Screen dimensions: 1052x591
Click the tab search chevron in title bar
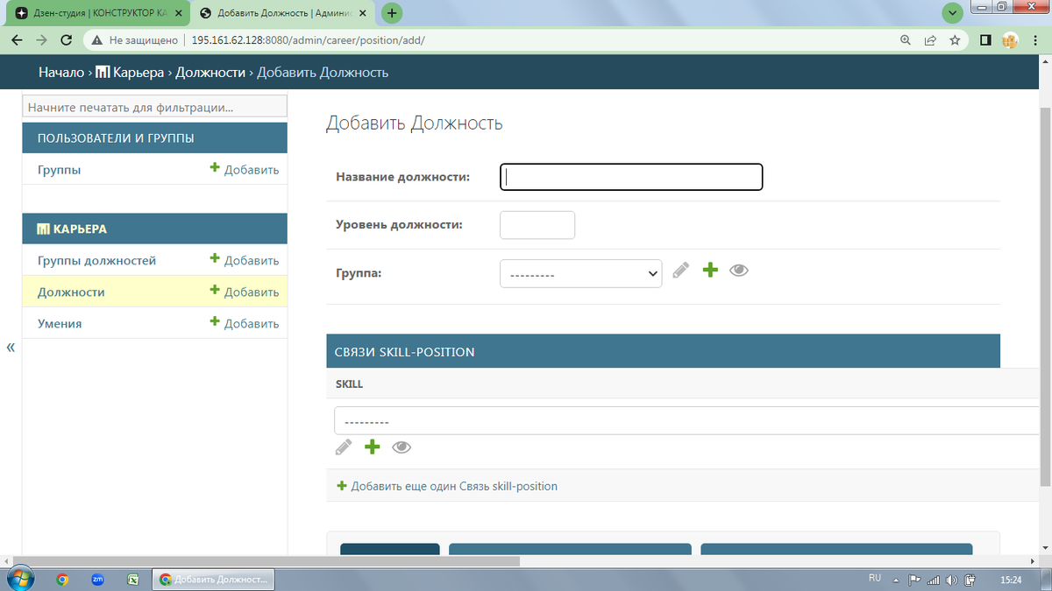pyautogui.click(x=953, y=13)
